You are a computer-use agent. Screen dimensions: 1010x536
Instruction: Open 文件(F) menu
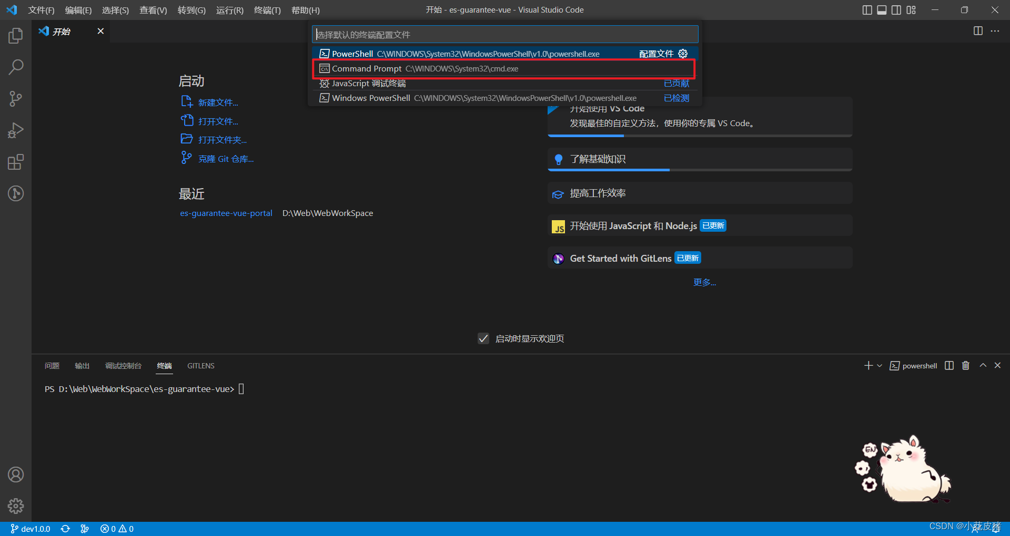(41, 10)
